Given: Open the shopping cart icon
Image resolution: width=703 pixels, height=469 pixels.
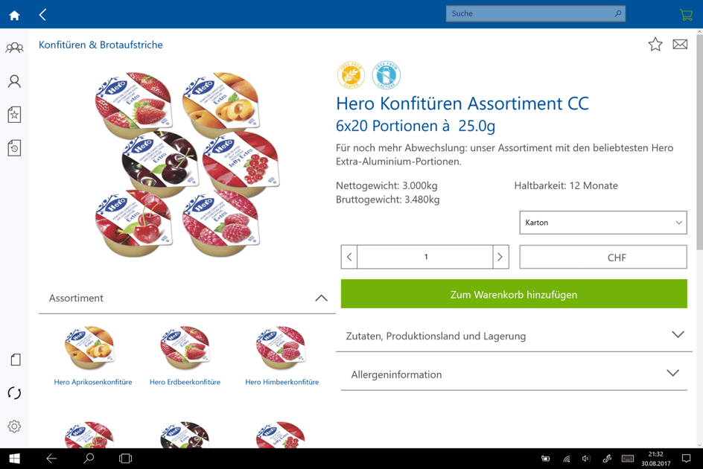Looking at the screenshot, I should tap(686, 15).
